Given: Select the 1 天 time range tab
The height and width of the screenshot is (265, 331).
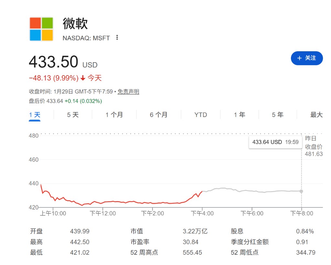Looking at the screenshot, I should tap(35, 115).
